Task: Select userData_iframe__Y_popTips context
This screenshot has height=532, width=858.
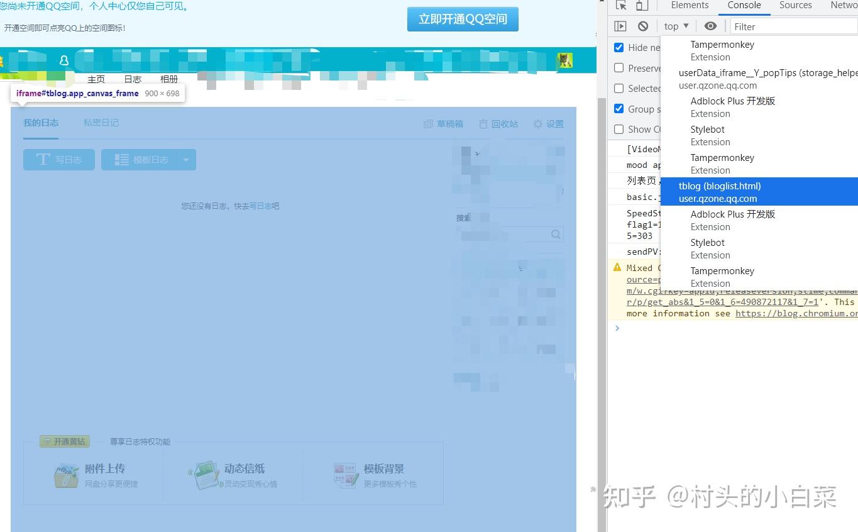Action: coord(759,79)
